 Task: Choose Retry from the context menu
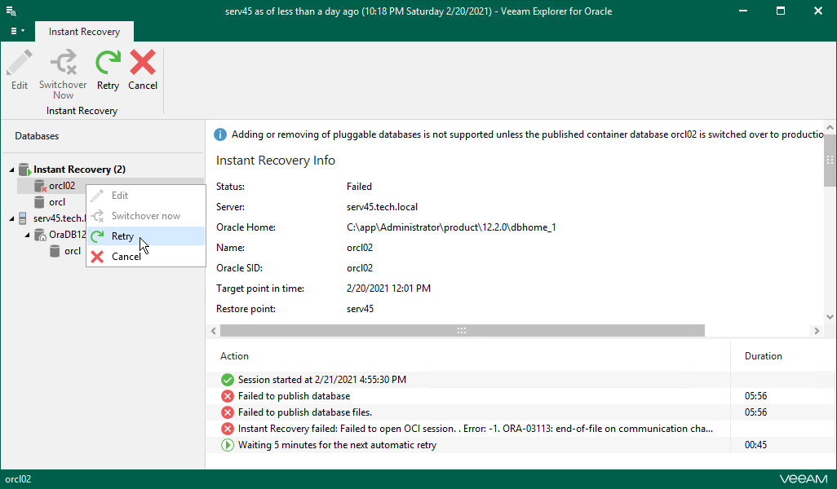(x=122, y=236)
